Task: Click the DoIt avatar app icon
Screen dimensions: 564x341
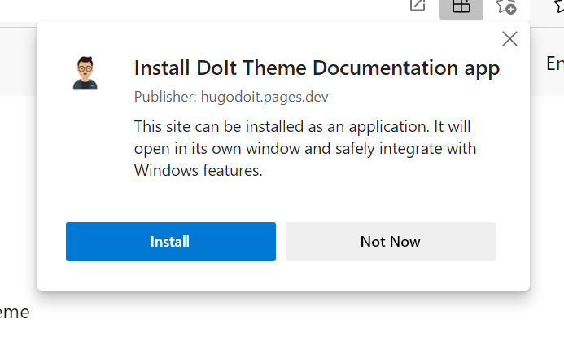Action: 84,73
